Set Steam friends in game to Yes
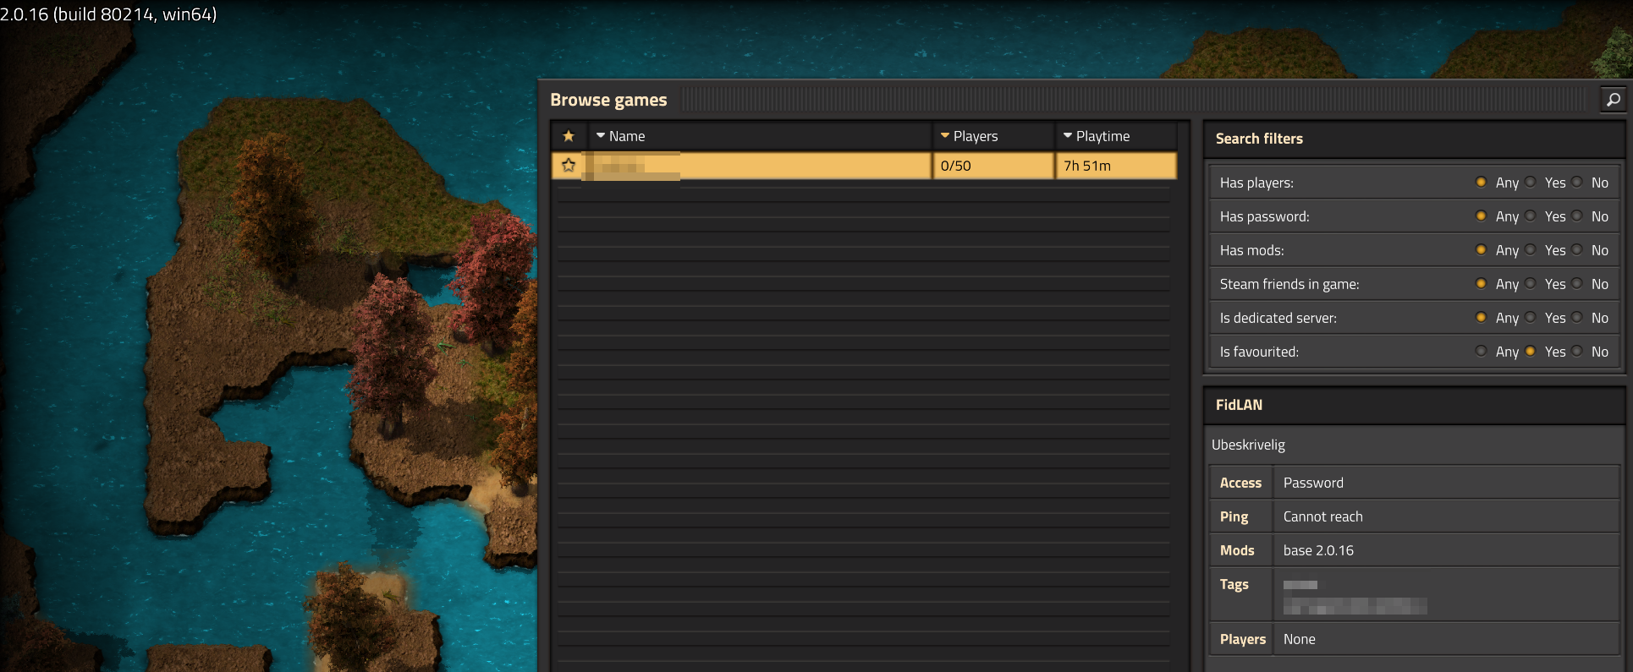Viewport: 1633px width, 672px height. [1531, 284]
